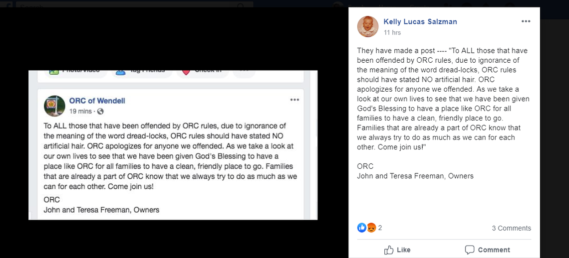The image size is (569, 258).
Task: Like Kelly's post
Action: coord(397,250)
